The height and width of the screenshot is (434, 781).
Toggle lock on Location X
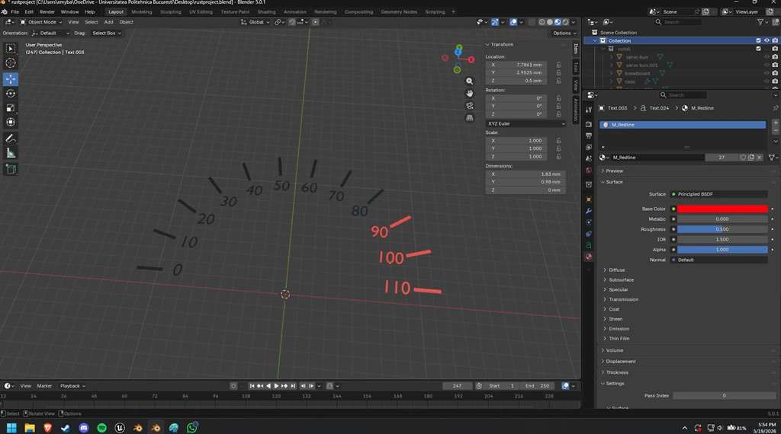558,65
